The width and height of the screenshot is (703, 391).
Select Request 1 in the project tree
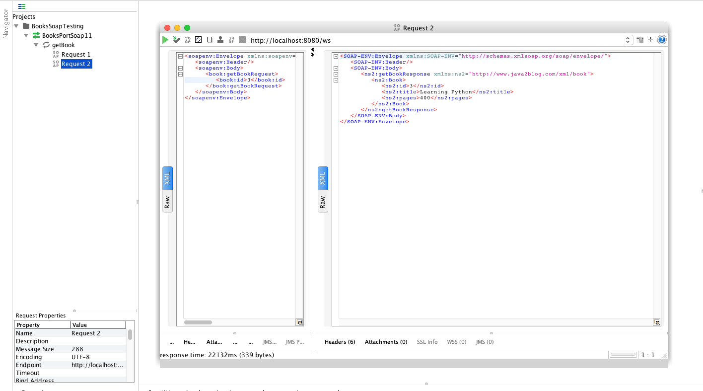coord(75,55)
